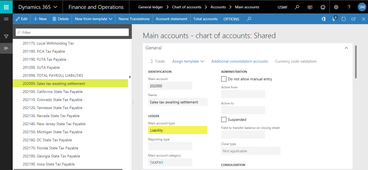This screenshot has height=170, width=368.
Task: Open Additional consolidation accounts
Action: [x=239, y=61]
